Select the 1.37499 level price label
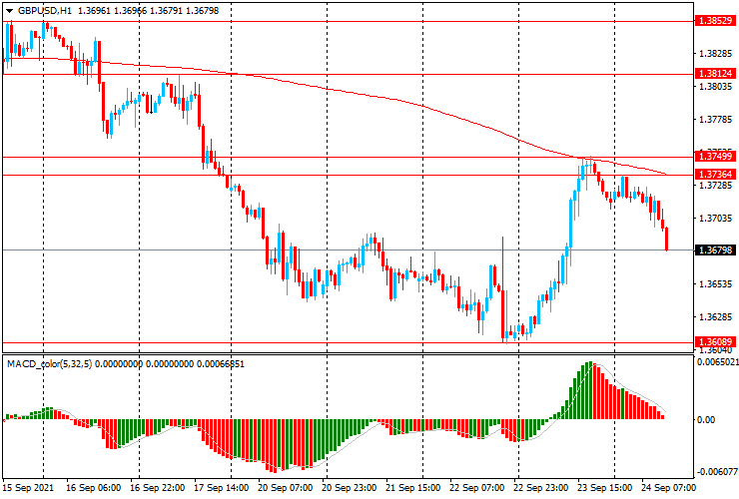Image resolution: width=739 pixels, height=499 pixels. [x=715, y=156]
